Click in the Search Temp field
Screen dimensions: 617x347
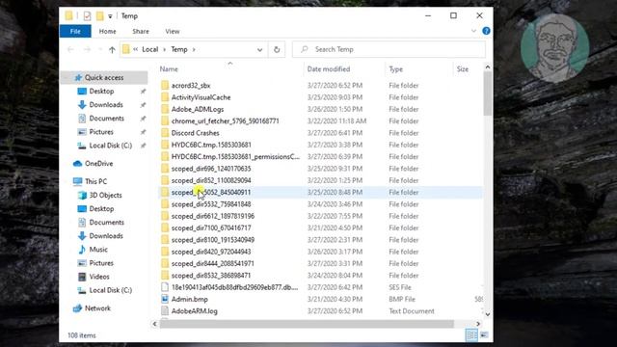click(x=389, y=49)
